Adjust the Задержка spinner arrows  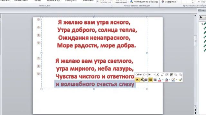tap(193, 2)
